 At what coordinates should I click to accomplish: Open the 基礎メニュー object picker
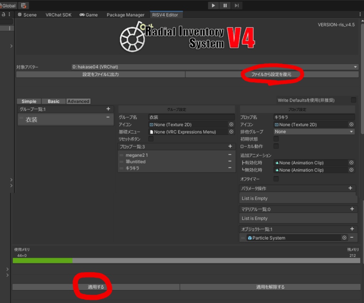coord(231,132)
